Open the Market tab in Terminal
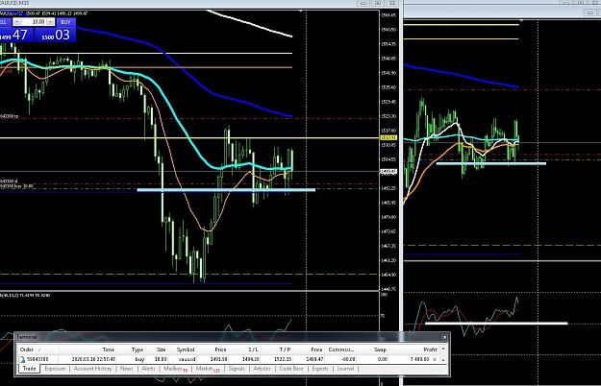This screenshot has height=386, width=601. click(208, 369)
